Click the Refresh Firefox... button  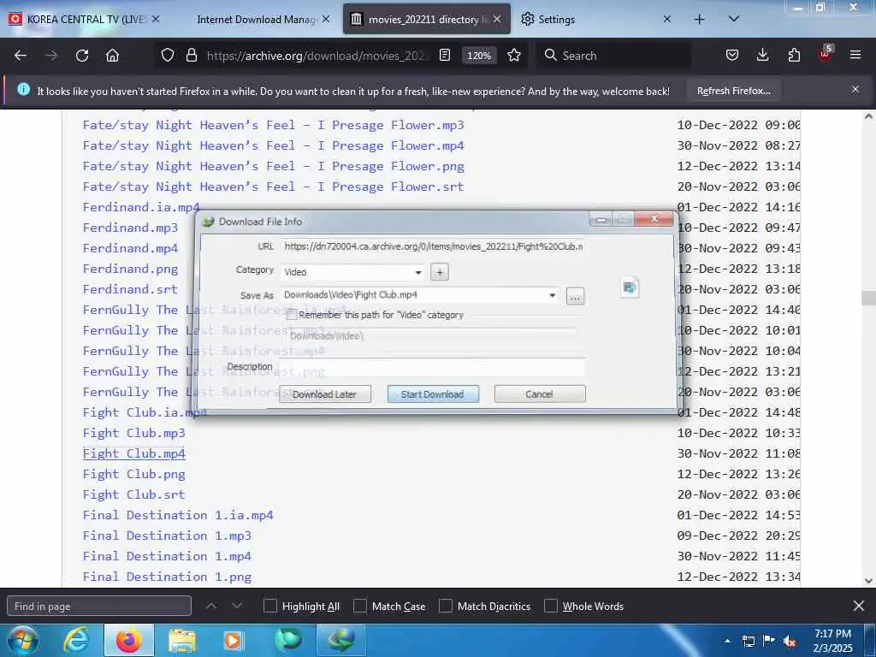733,91
